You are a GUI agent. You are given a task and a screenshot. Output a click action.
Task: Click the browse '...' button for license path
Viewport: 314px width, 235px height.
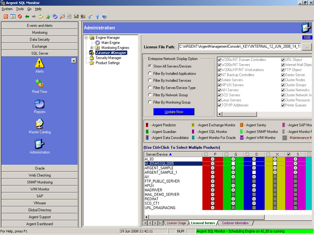pos(307,47)
